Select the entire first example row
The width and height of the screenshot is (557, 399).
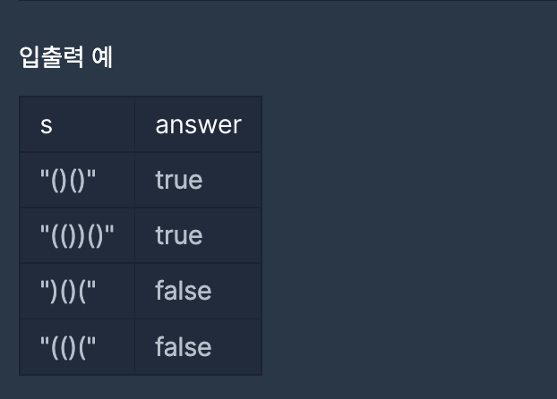(141, 180)
